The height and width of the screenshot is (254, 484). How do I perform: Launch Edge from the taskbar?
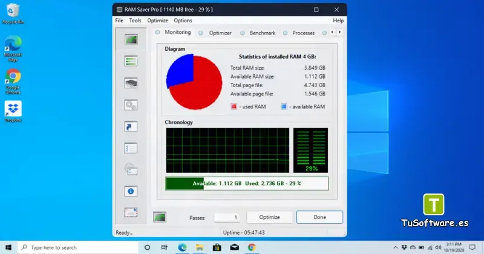pos(182,247)
